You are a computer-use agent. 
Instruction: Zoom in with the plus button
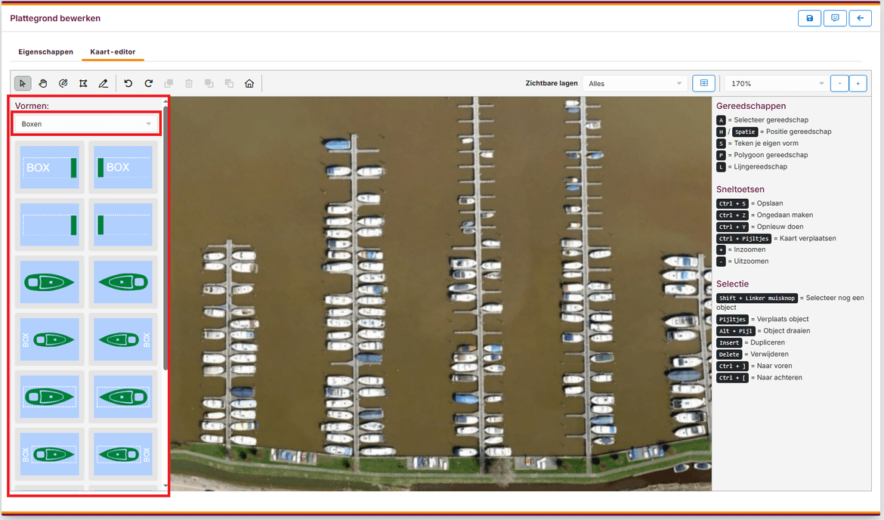coord(858,83)
